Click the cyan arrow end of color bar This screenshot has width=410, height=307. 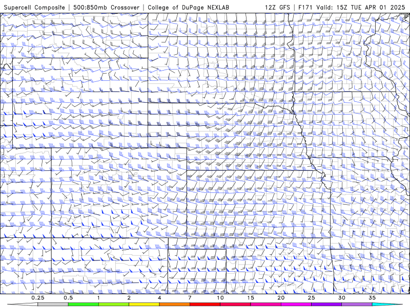click(387, 304)
